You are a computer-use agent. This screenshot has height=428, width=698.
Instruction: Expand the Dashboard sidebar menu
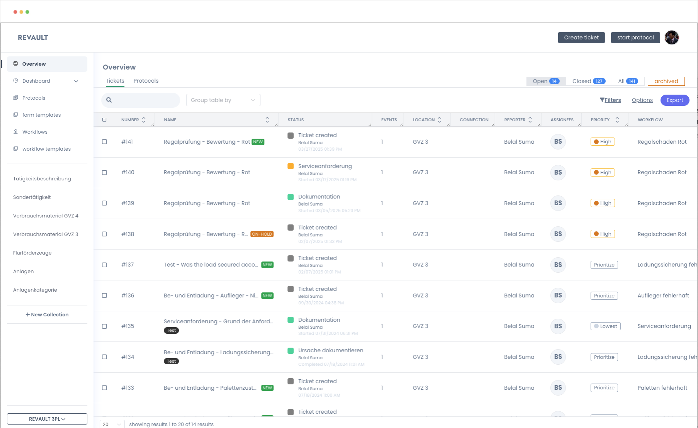[x=76, y=81]
